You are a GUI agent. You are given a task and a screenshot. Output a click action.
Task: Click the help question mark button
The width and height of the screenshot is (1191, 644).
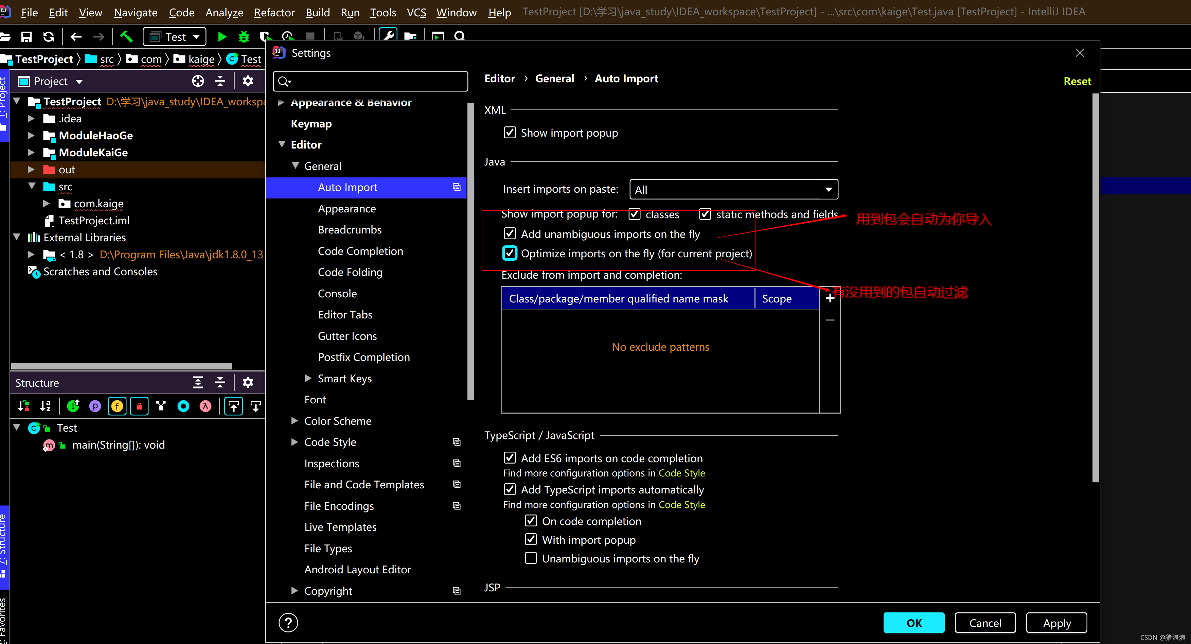pyautogui.click(x=288, y=623)
